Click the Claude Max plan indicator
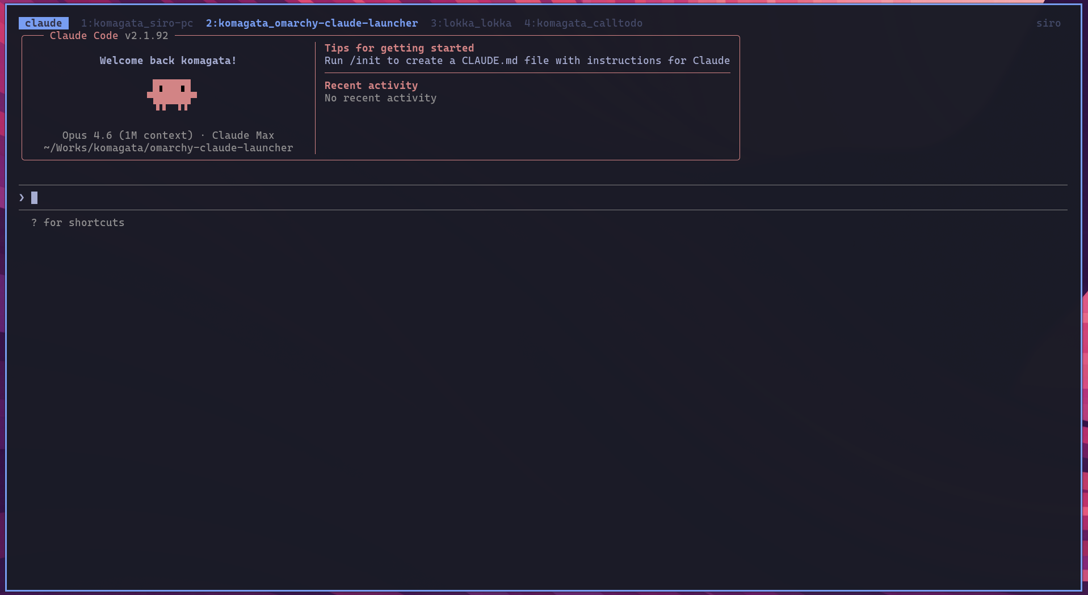 tap(243, 135)
